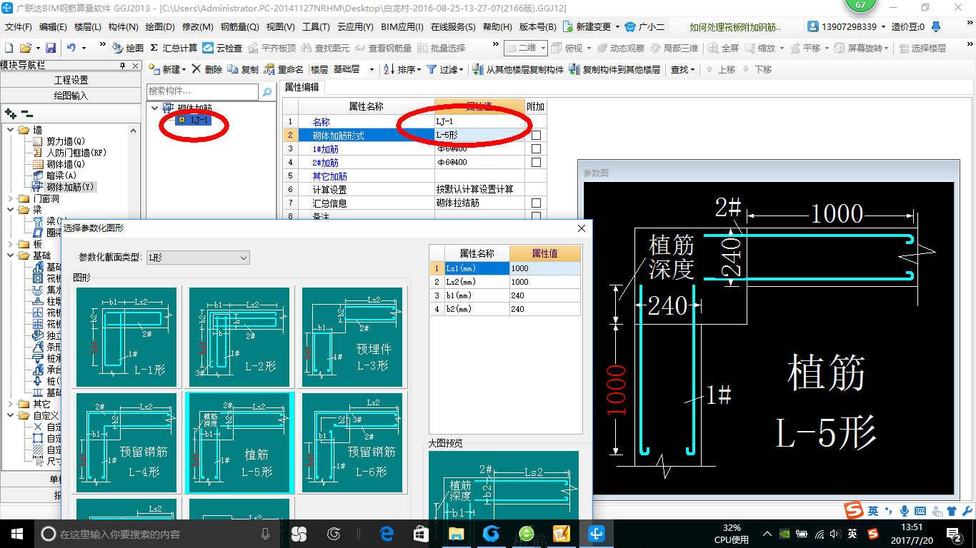Click 平齐板顶 toolbar item
The height and width of the screenshot is (548, 976).
coord(272,48)
